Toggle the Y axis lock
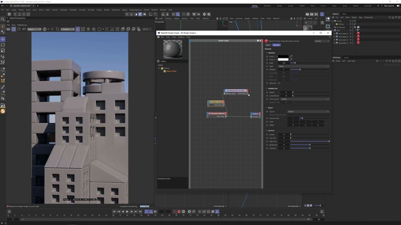The height and width of the screenshot is (225, 401). click(x=19, y=14)
